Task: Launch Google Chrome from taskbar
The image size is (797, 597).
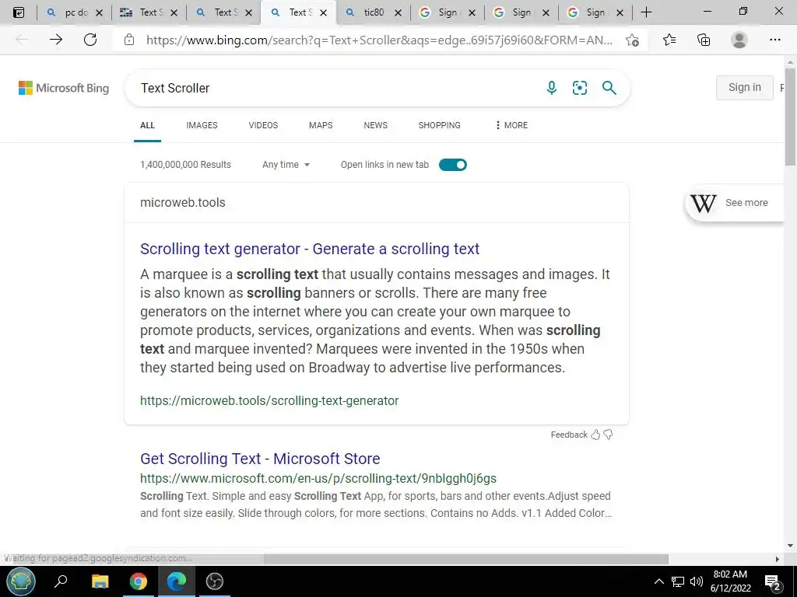Action: point(138,581)
